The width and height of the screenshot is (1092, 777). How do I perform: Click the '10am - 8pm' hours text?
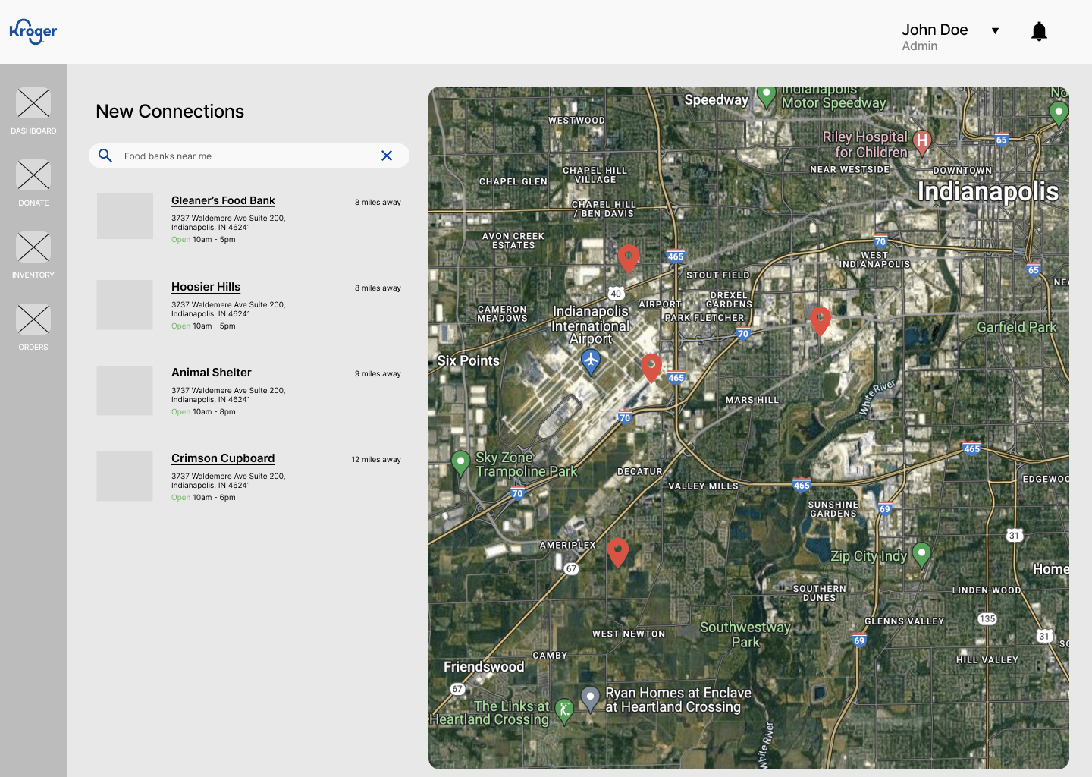(214, 412)
